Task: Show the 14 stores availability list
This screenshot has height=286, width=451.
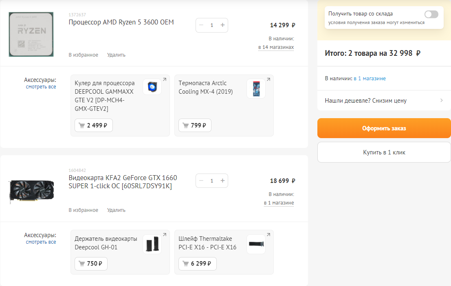Action: pyautogui.click(x=276, y=47)
